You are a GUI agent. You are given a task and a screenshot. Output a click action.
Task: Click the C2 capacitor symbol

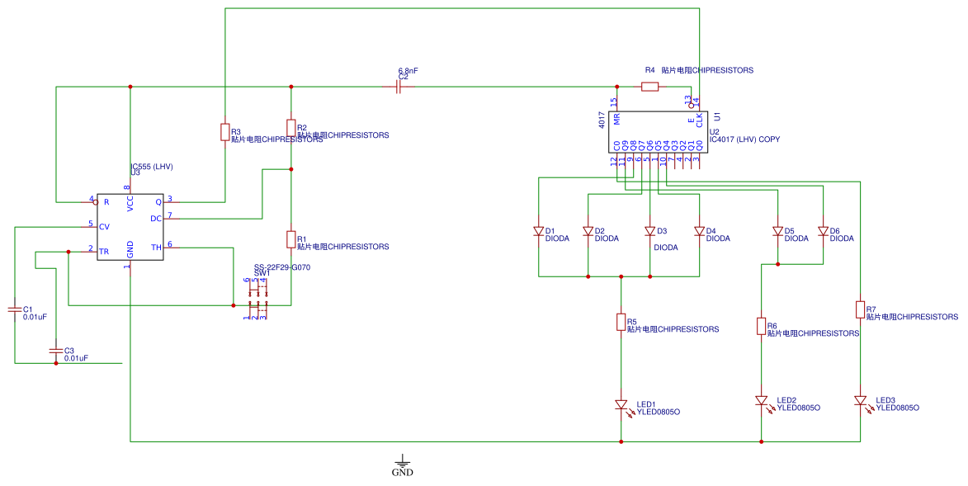coord(399,87)
